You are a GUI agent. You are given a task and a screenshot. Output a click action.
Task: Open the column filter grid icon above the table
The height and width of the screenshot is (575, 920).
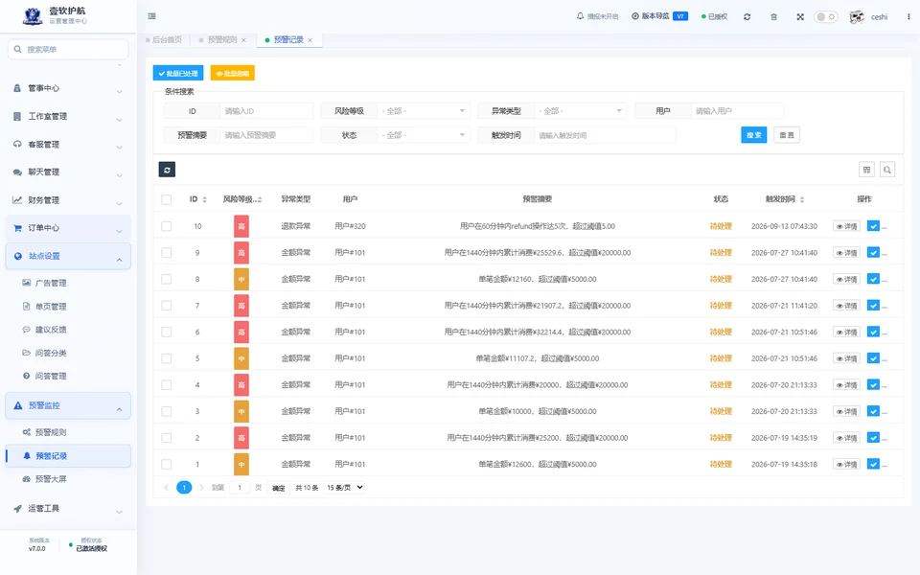point(866,170)
